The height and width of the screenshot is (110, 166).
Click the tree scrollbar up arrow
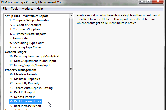pos(71,16)
